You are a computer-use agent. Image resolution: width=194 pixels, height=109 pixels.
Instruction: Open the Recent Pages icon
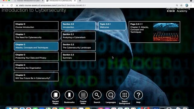[x=55, y=95]
